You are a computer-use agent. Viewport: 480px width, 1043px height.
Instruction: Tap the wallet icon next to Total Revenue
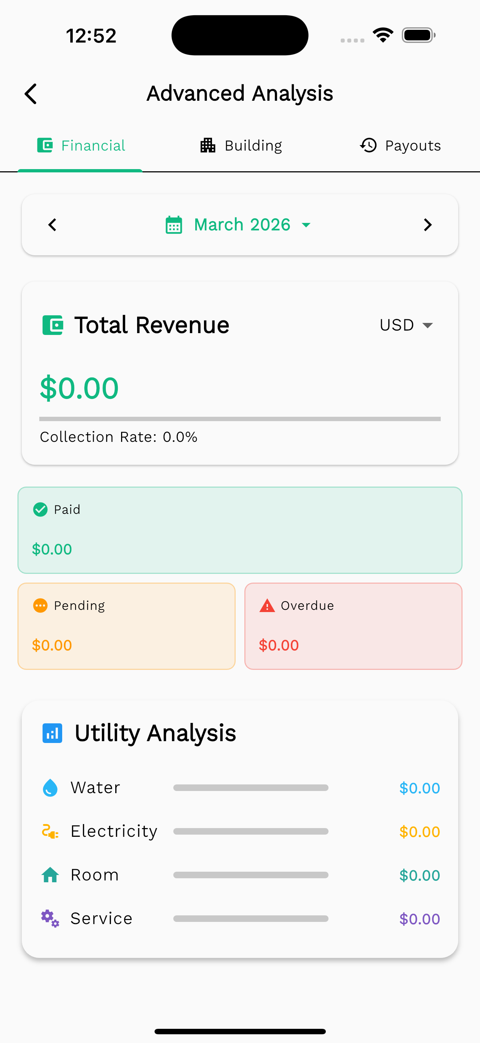click(x=53, y=325)
